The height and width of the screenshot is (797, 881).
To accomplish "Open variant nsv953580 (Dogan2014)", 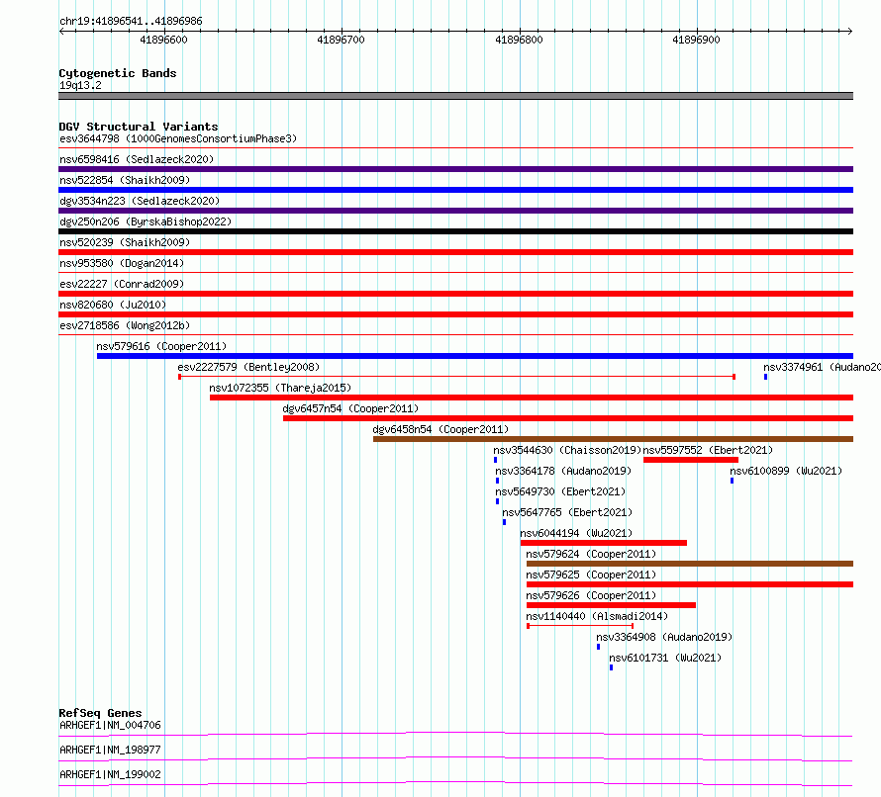I will 122,263.
